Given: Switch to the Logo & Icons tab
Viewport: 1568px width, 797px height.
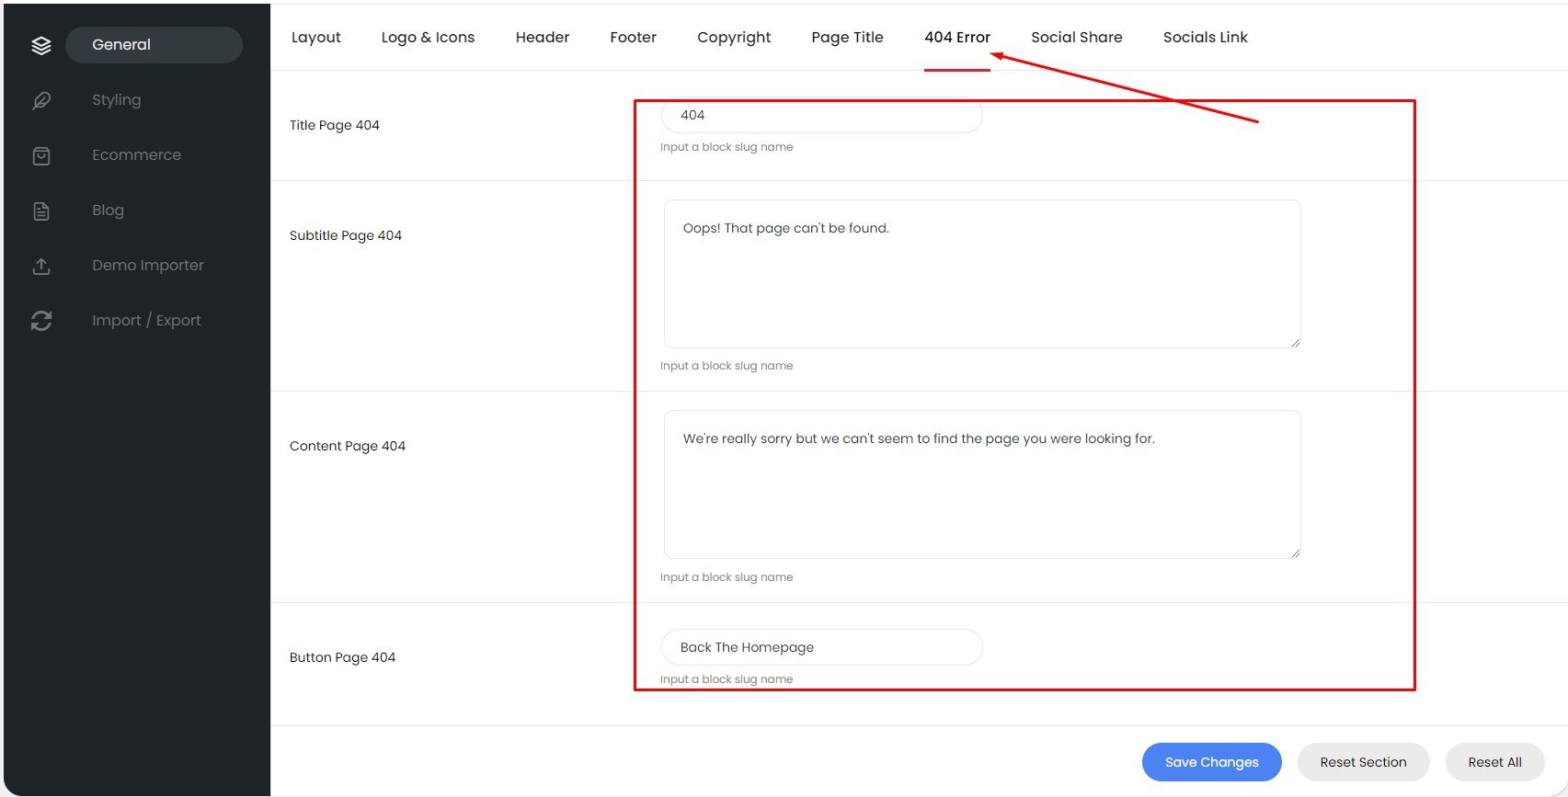Looking at the screenshot, I should (428, 38).
